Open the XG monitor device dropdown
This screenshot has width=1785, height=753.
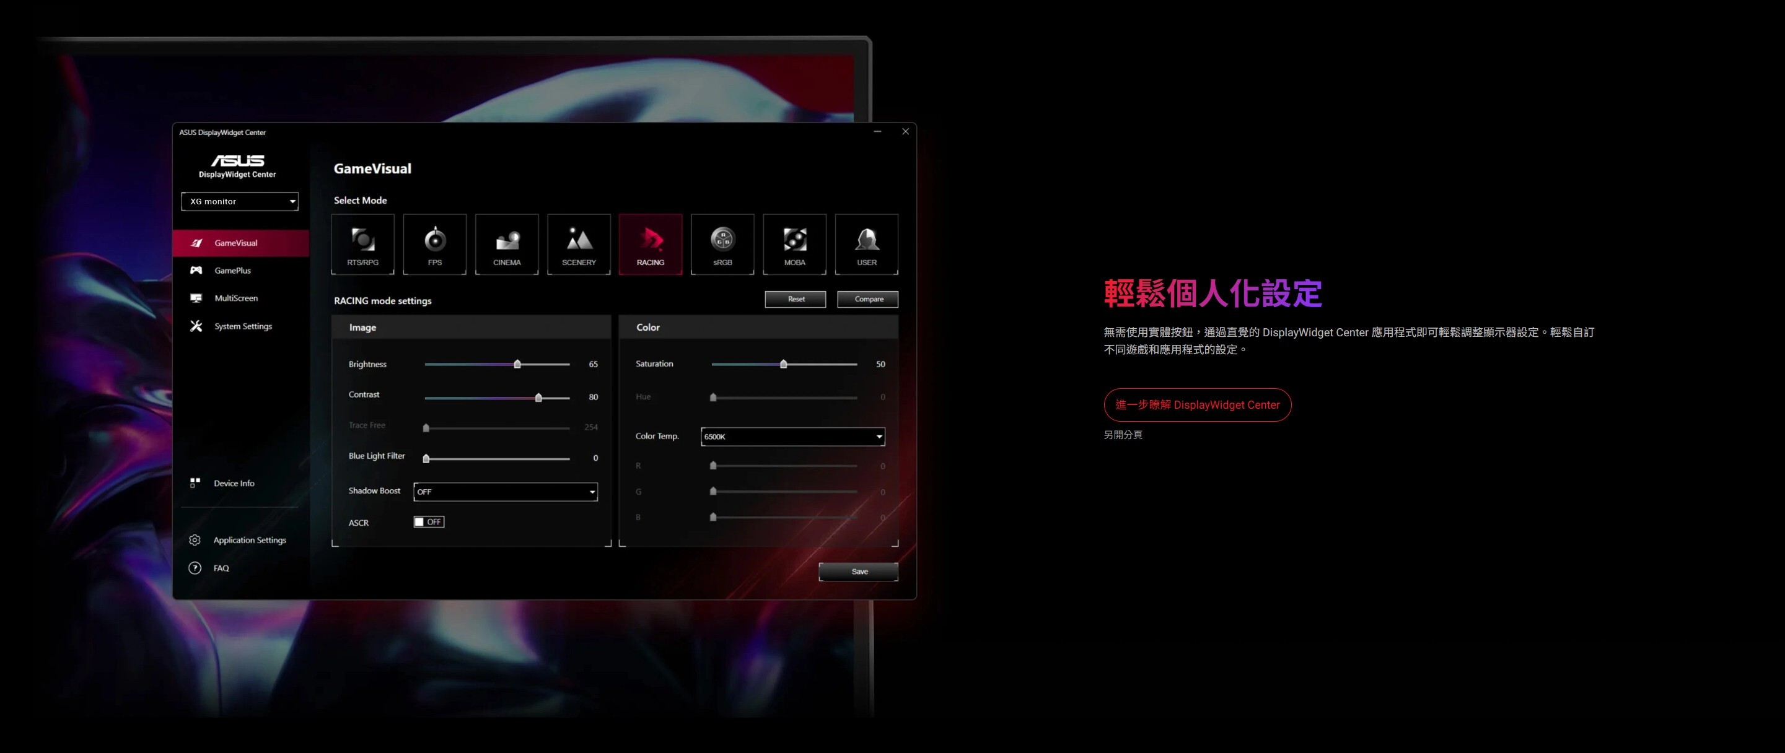[240, 202]
